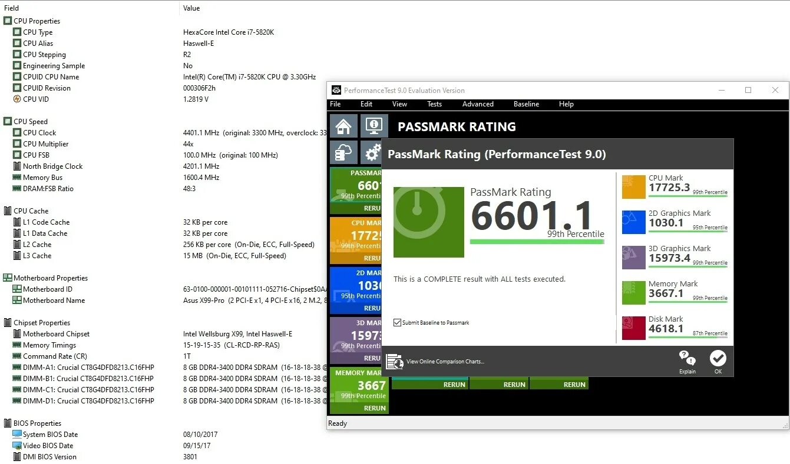790x464 pixels.
Task: Click the green stopwatch PassMark Rating icon
Action: tap(429, 222)
